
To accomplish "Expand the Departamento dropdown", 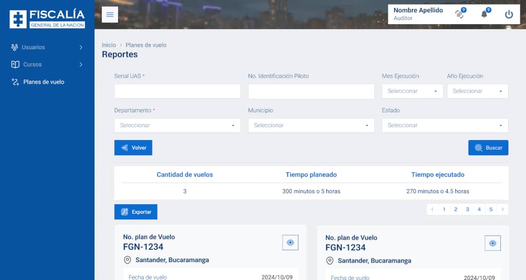I will click(x=177, y=126).
